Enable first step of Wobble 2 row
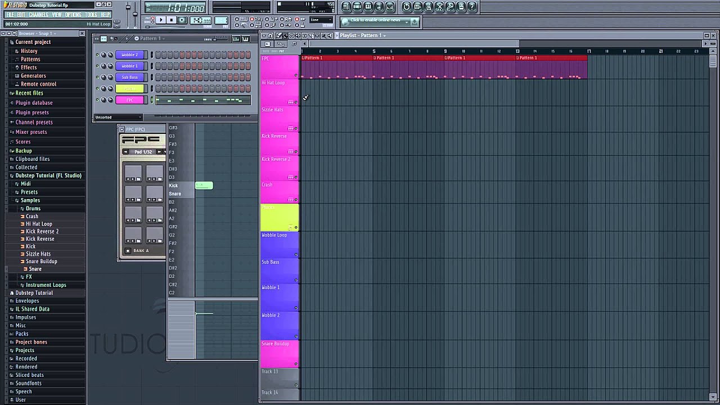 click(x=158, y=55)
